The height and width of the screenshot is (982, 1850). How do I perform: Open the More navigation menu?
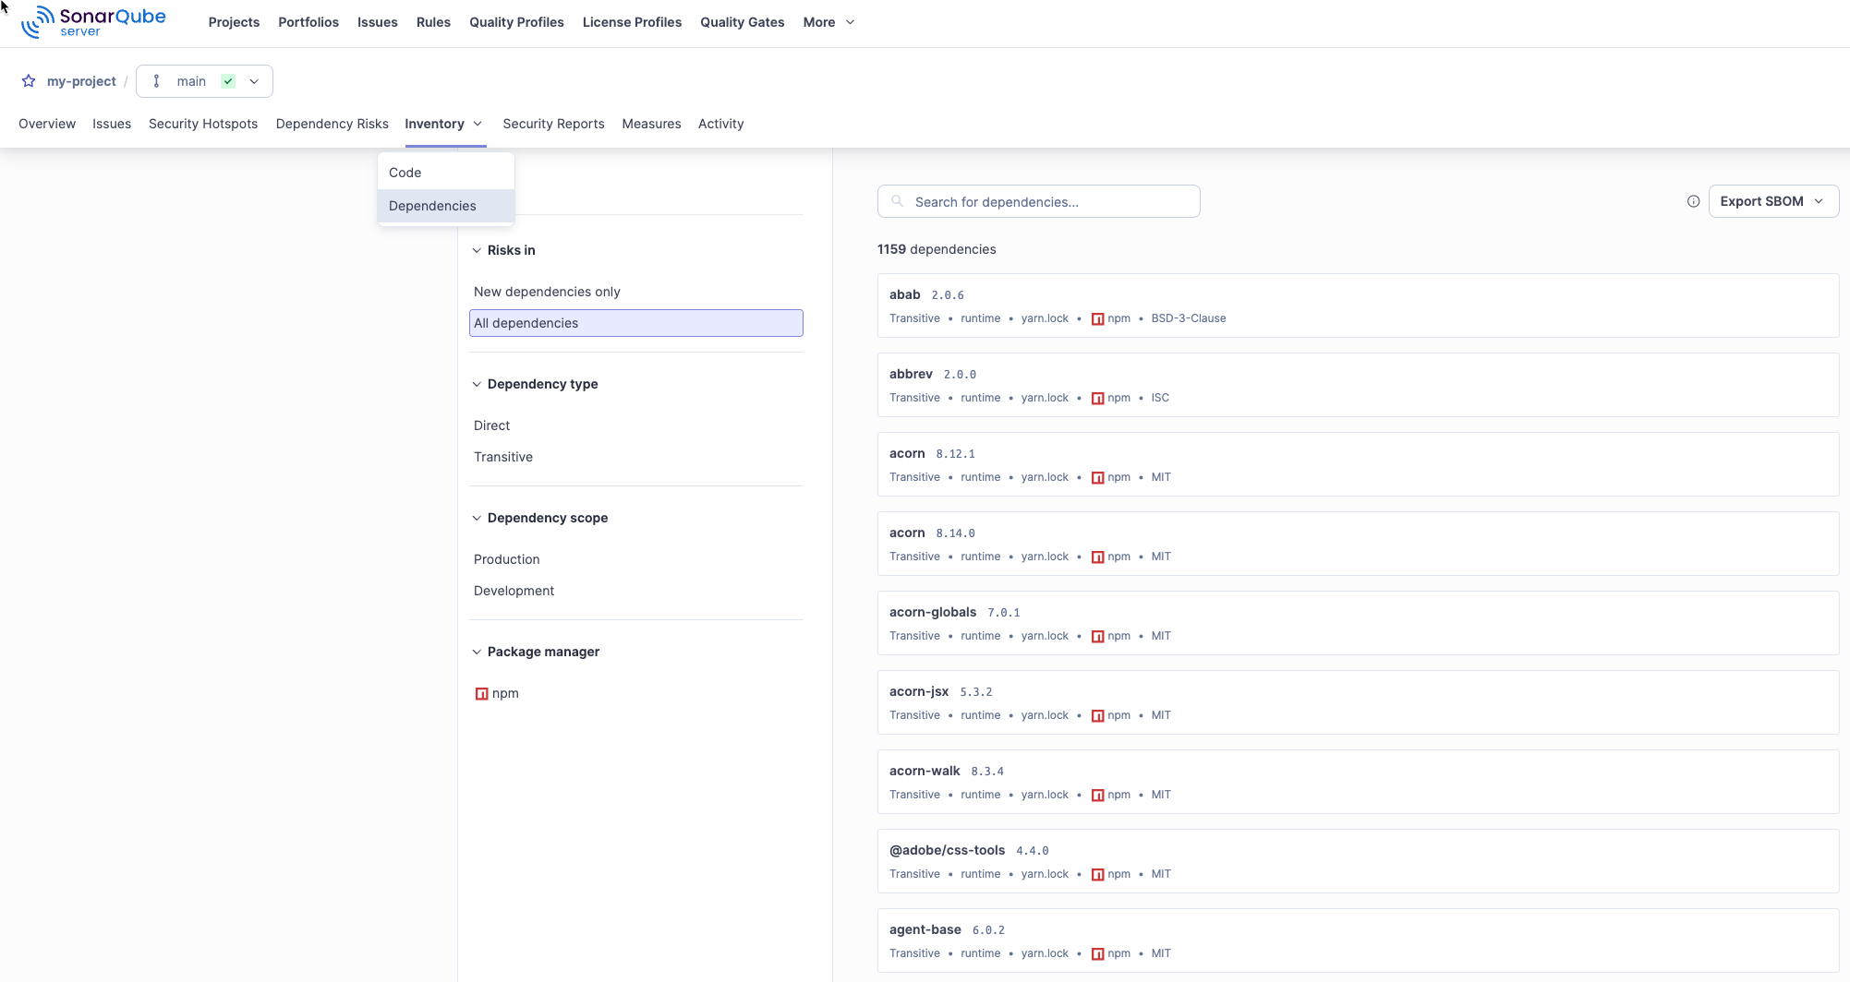tap(828, 22)
